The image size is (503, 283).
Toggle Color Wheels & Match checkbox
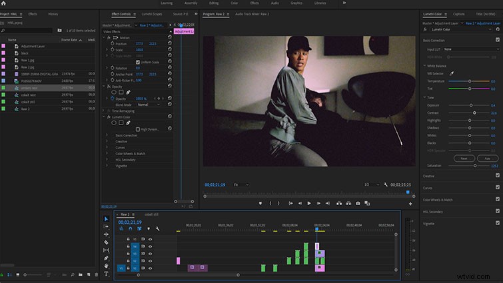tap(498, 199)
